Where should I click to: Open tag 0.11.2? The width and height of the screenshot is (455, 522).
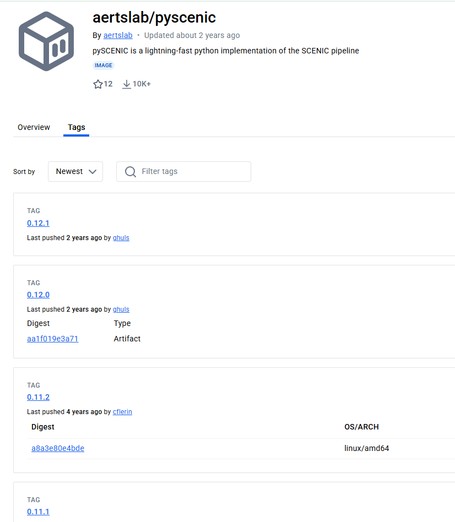(x=39, y=397)
